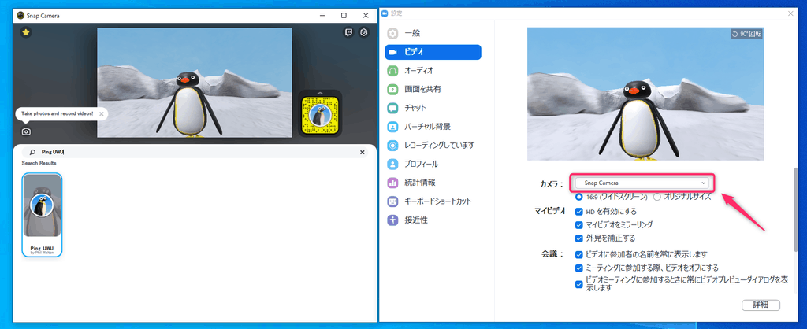This screenshot has width=807, height=329.
Task: Click the search magnifier icon
Action: [32, 152]
